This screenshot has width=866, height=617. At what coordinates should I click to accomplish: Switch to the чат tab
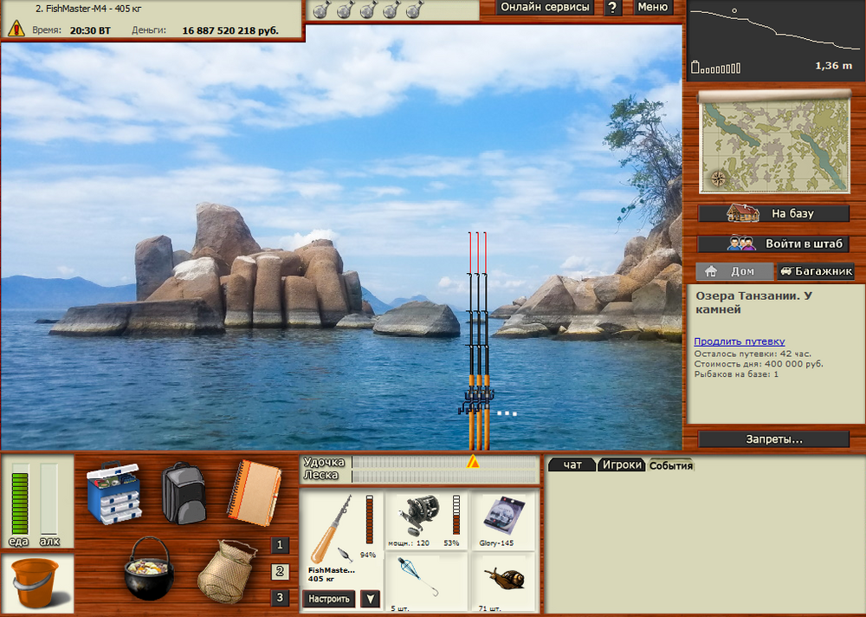[x=572, y=465]
